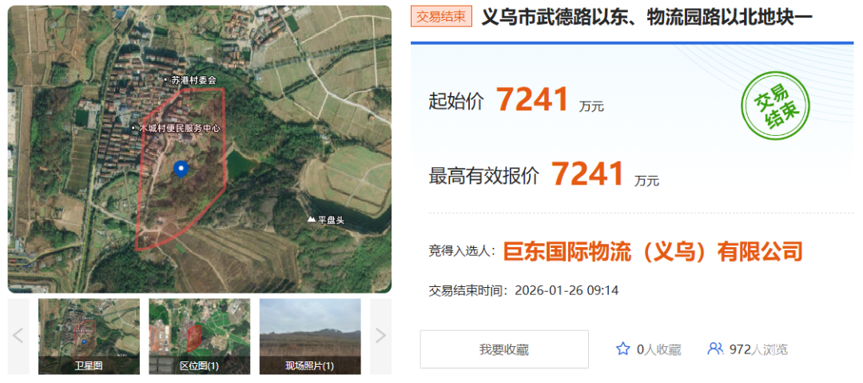The width and height of the screenshot is (863, 383).
Task: Click the orange 交易结束 status tag
Action: tap(441, 17)
